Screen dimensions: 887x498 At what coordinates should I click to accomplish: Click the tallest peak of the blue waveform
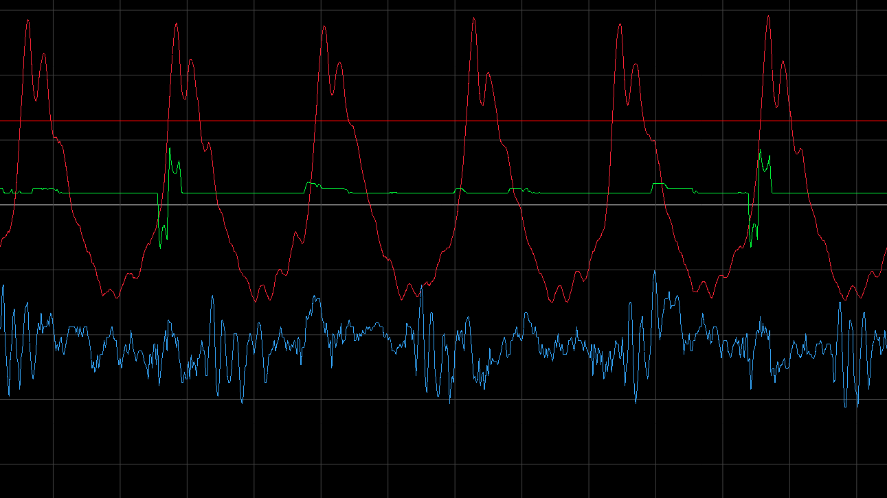654,272
